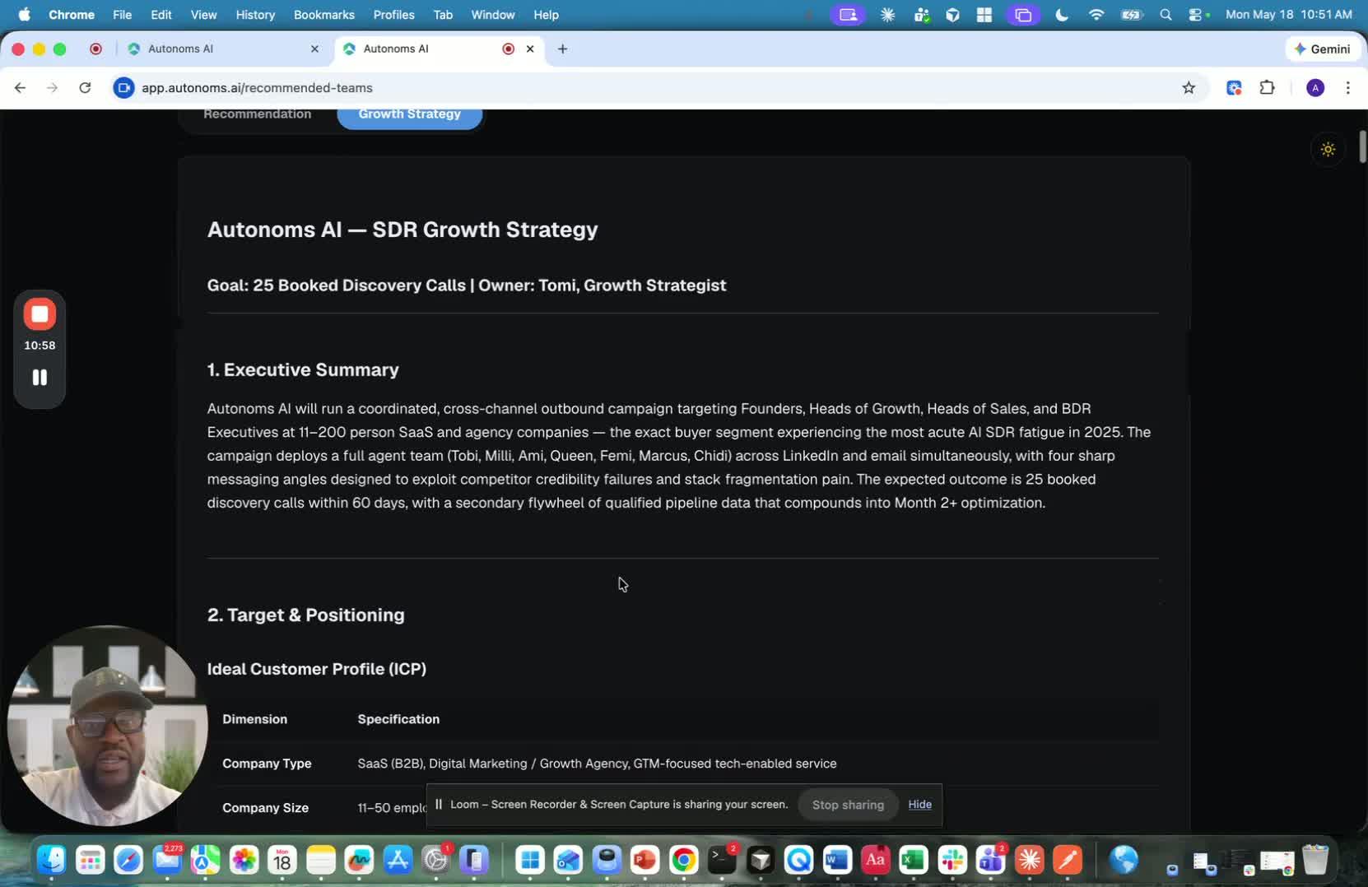
Task: Click the Stop sharing button
Action: pos(848,805)
